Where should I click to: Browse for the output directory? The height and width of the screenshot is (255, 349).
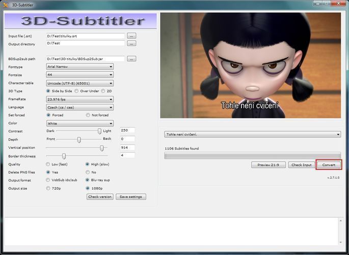pyautogui.click(x=131, y=43)
